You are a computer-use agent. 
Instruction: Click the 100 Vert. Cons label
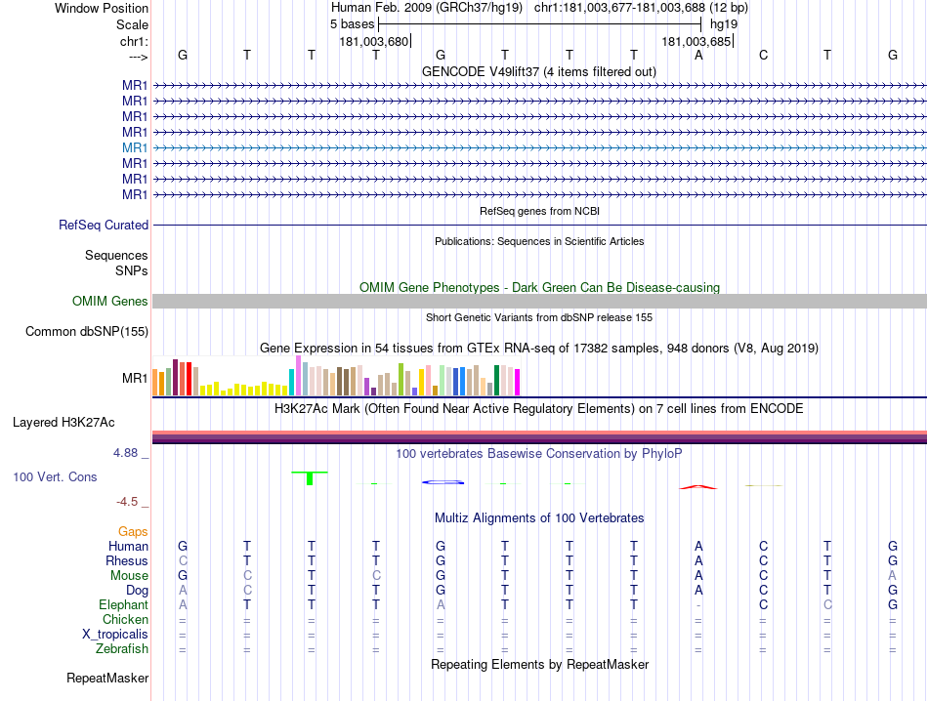coord(55,476)
